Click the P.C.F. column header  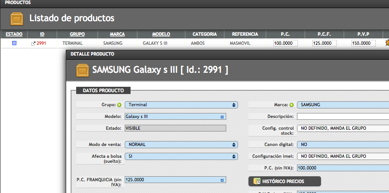pyautogui.click(x=324, y=34)
